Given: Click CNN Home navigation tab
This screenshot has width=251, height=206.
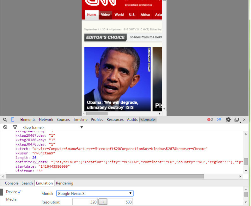Looking at the screenshot, I should 92,15.
